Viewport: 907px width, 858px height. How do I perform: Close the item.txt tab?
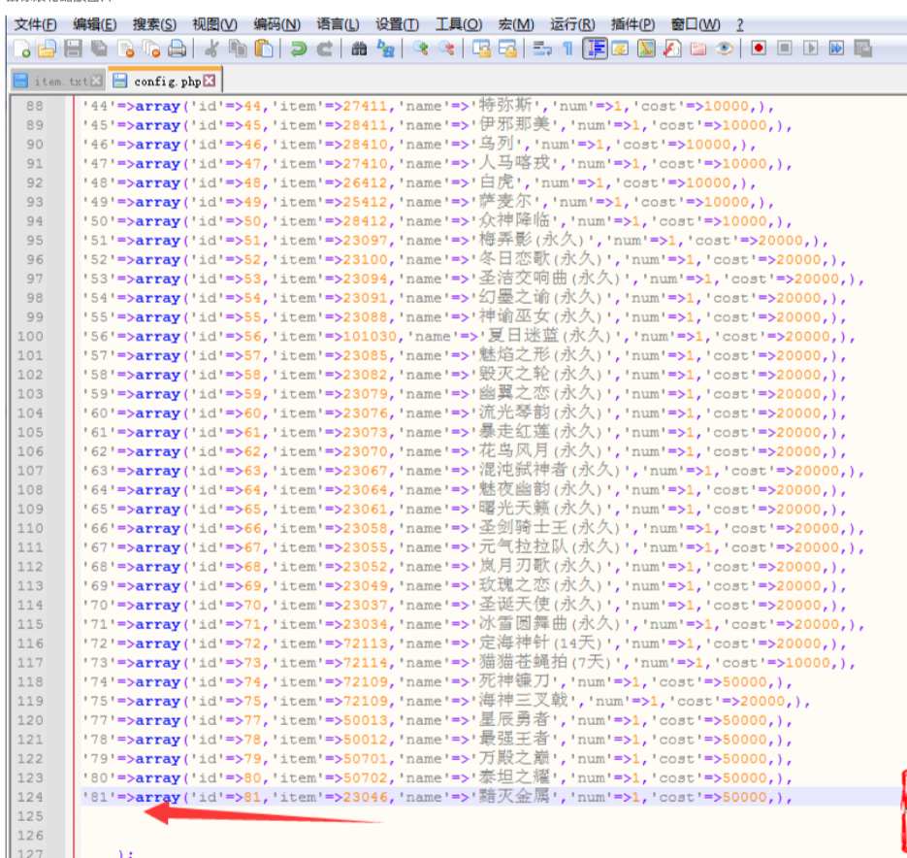96,82
